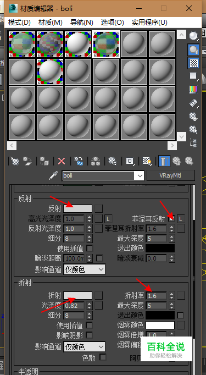The image size is (206, 375).
Task: Enable the 色散 checkbox
Action: click(103, 357)
